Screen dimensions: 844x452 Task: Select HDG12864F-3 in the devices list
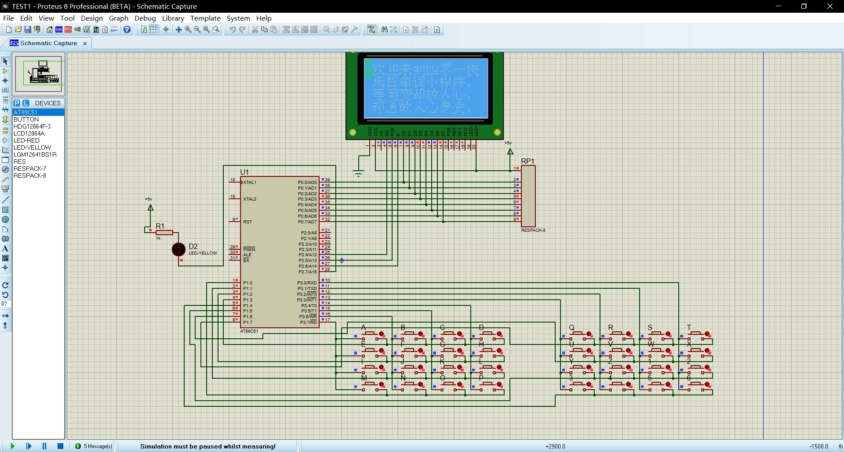[x=38, y=126]
